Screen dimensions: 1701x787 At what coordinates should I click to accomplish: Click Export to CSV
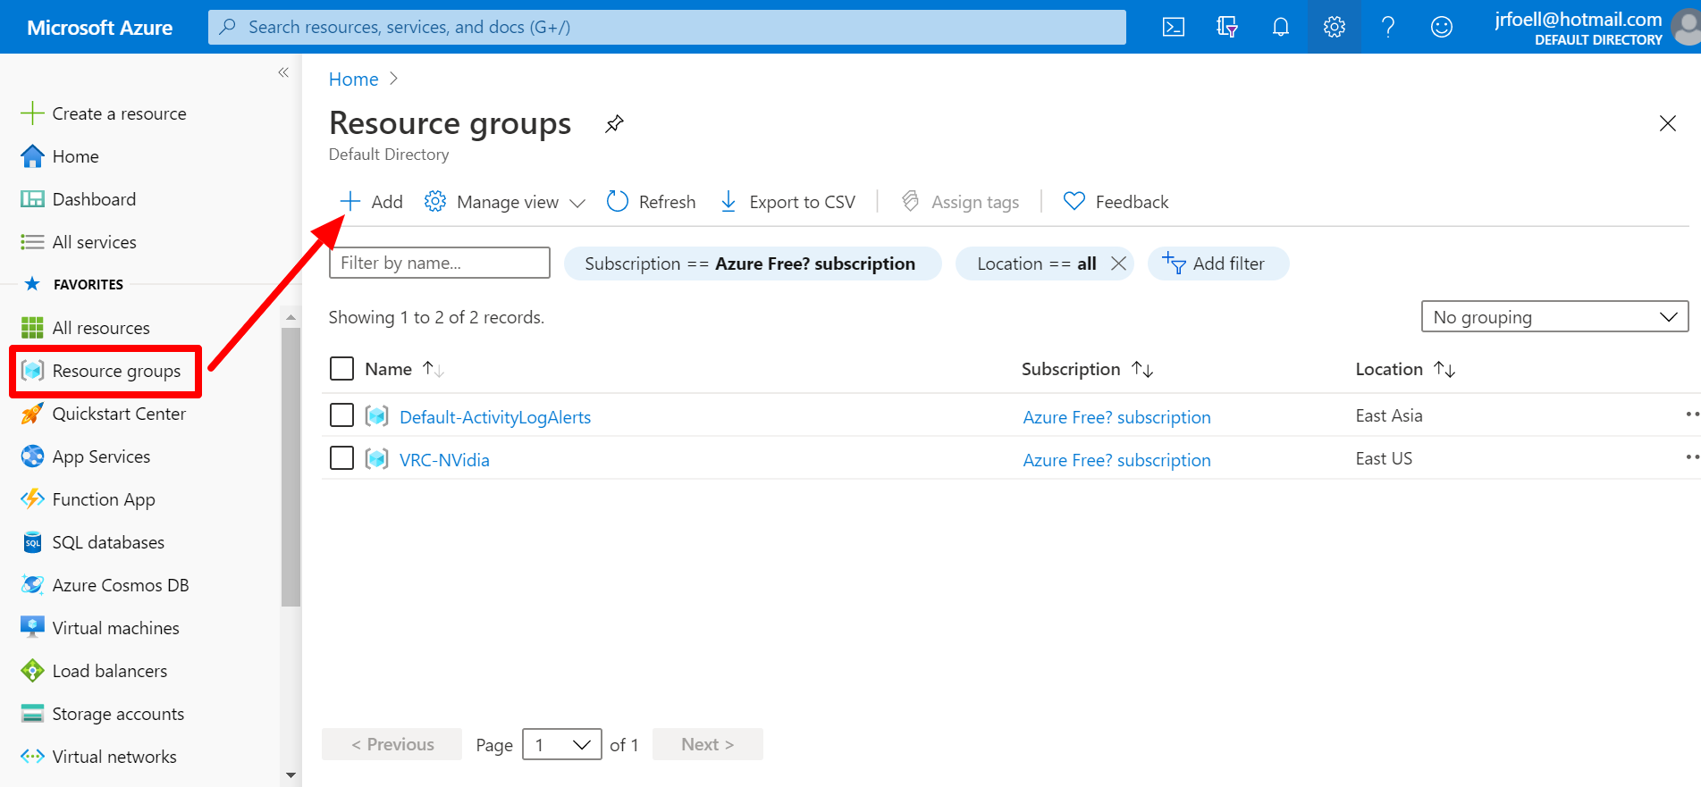787,202
